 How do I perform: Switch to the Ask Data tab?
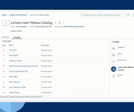pyautogui.click(x=5, y=37)
